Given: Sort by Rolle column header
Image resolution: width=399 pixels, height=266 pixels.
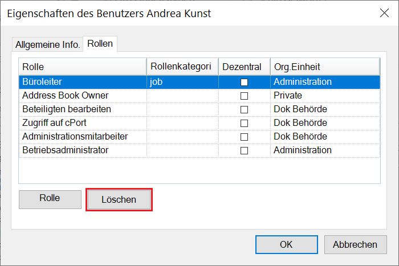Looking at the screenshot, I should point(83,67).
